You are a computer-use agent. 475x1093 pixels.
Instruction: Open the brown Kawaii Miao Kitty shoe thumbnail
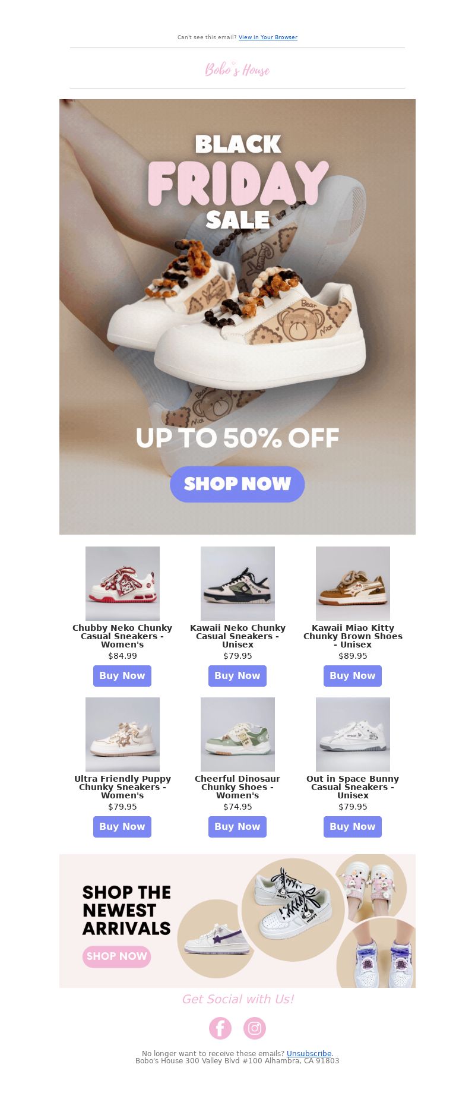point(353,583)
